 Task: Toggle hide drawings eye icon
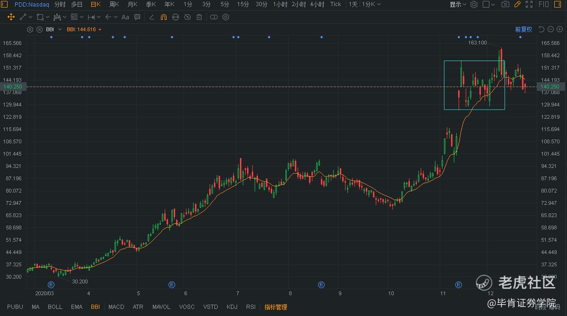click(187, 17)
